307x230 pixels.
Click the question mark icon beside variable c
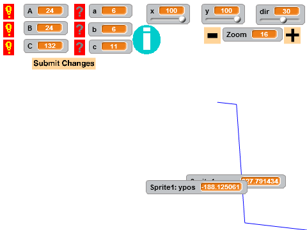tap(79, 47)
